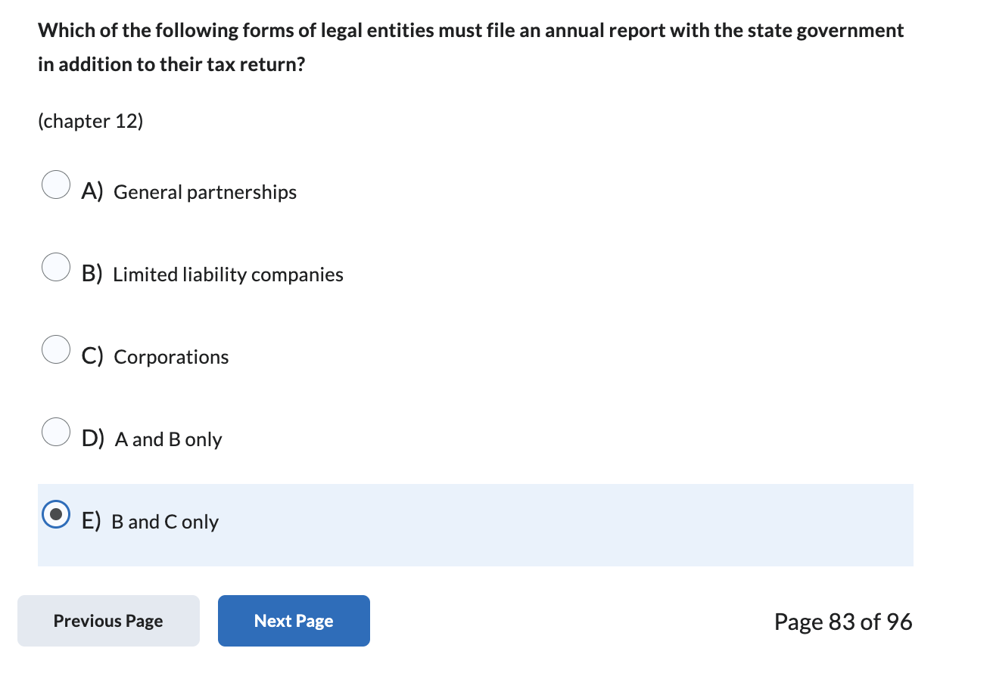Mark the 'A and B only' radio button

pos(56,432)
